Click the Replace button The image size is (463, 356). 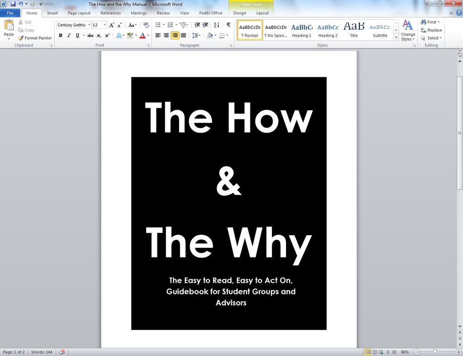(431, 30)
